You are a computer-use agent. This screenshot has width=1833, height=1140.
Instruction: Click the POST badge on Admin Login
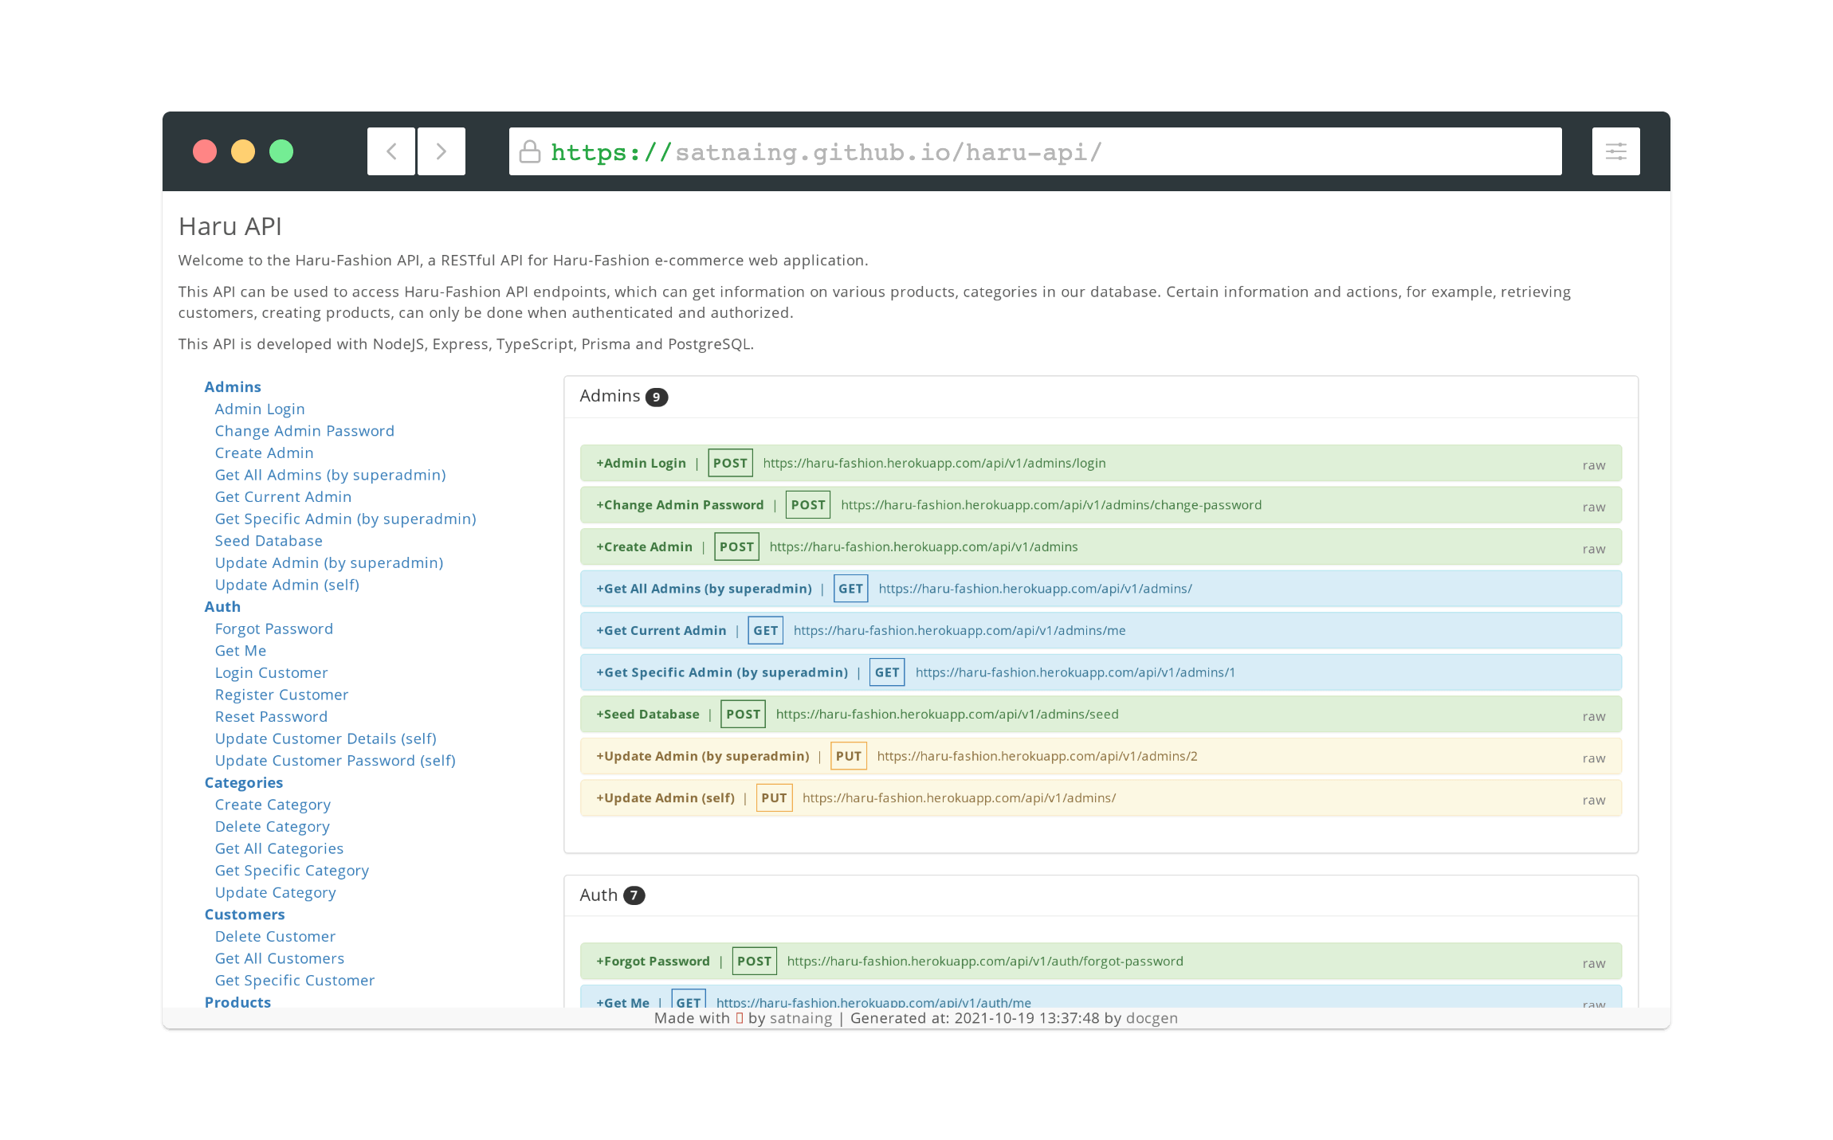730,463
